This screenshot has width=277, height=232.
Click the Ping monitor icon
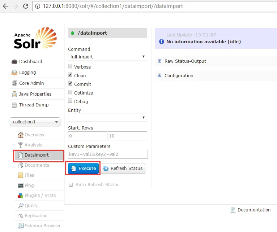(x=21, y=185)
